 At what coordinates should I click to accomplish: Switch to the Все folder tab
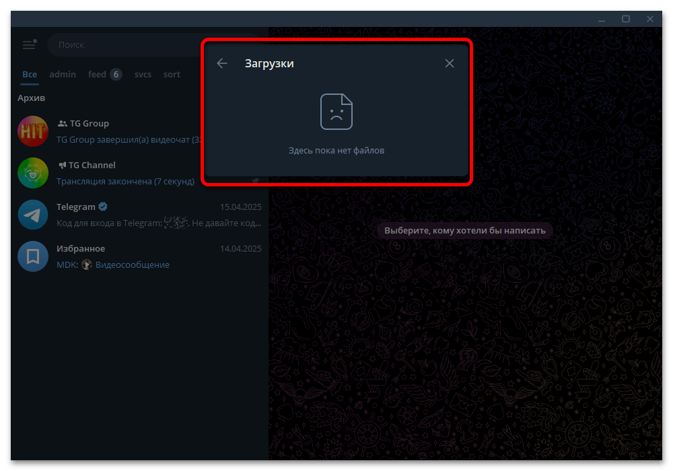click(x=30, y=74)
